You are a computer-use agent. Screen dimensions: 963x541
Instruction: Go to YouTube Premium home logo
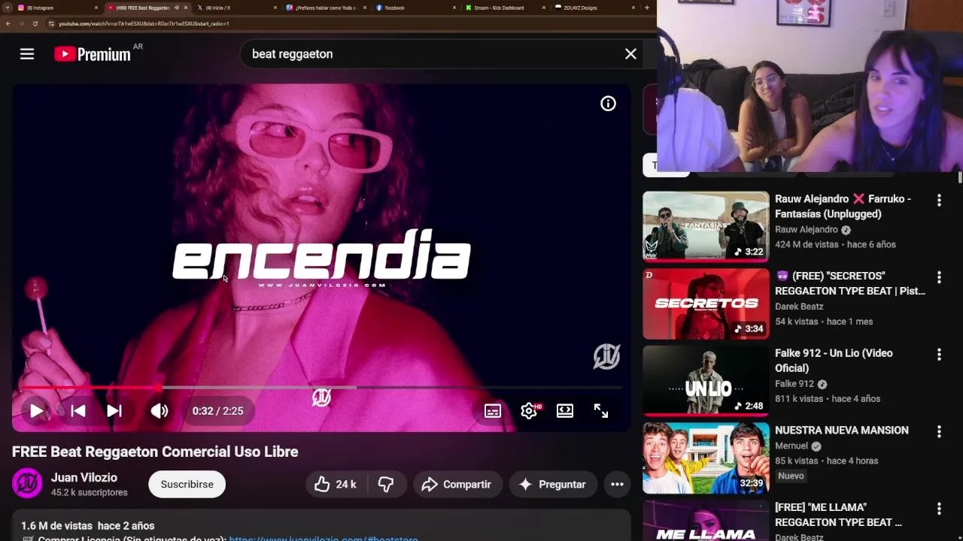[93, 54]
